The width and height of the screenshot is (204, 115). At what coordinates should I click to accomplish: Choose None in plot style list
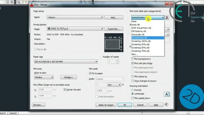(148, 21)
